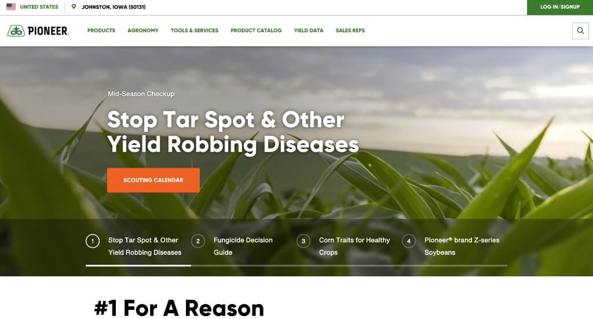Change the Johnston, Iowa location
Screen dimensions: 593x319
click(114, 7)
